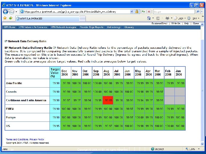Click the Print icon

pos(167,18)
